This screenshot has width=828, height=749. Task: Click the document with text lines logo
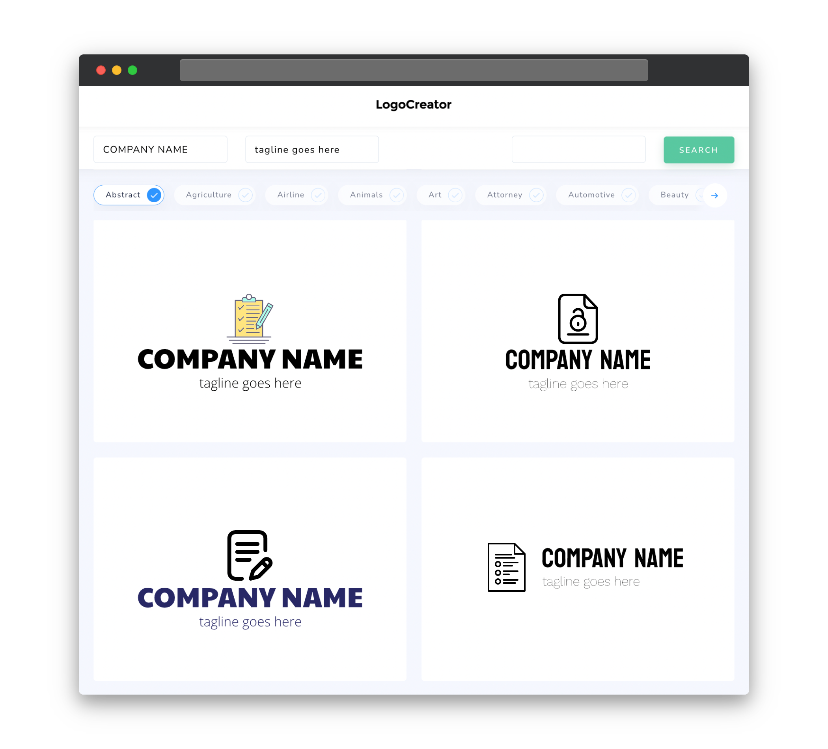505,566
